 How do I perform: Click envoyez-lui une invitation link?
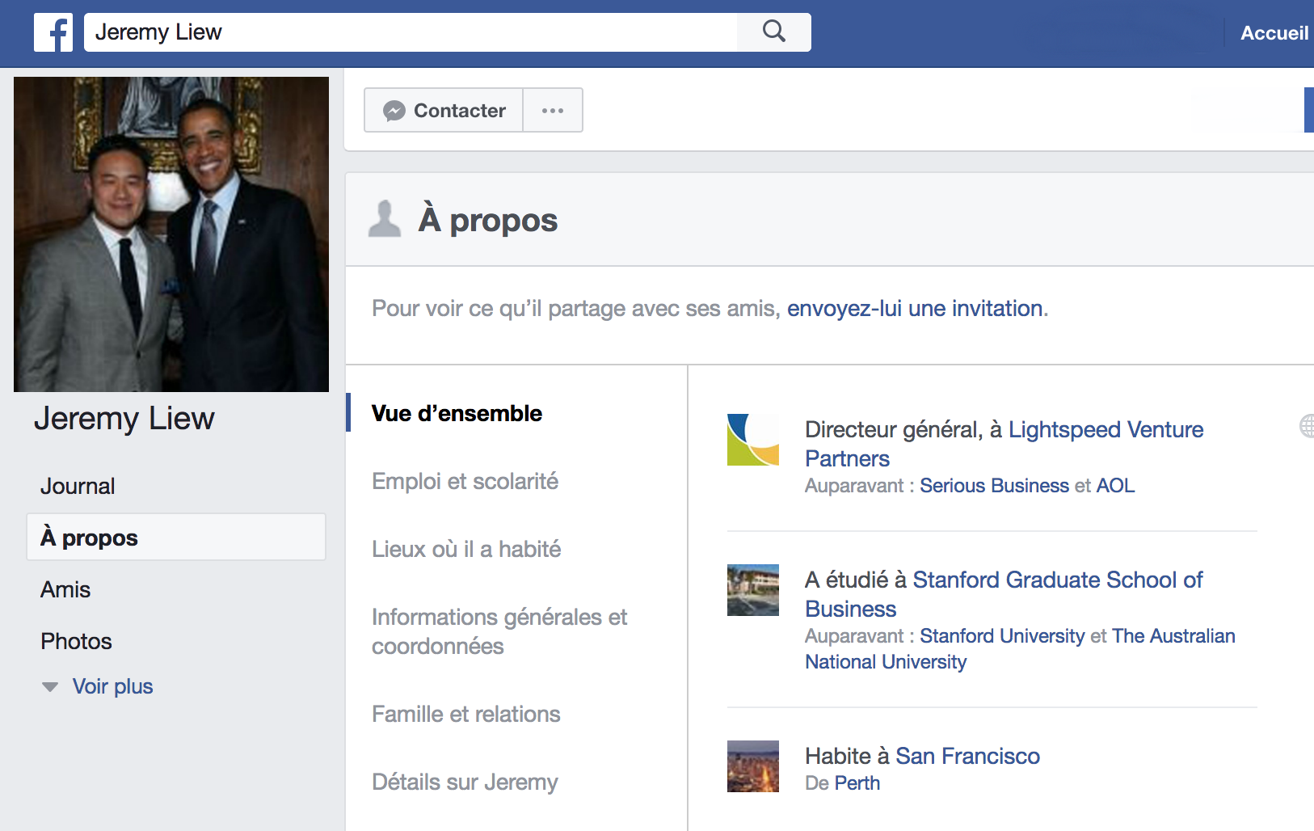pos(915,308)
